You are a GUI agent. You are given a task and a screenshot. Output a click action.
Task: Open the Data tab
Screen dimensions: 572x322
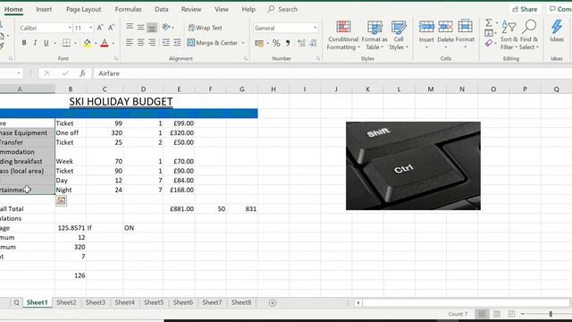click(161, 9)
